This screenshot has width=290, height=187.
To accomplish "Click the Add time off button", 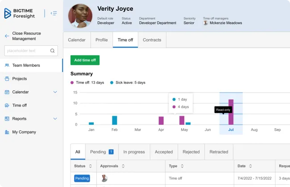I will coord(85,60).
